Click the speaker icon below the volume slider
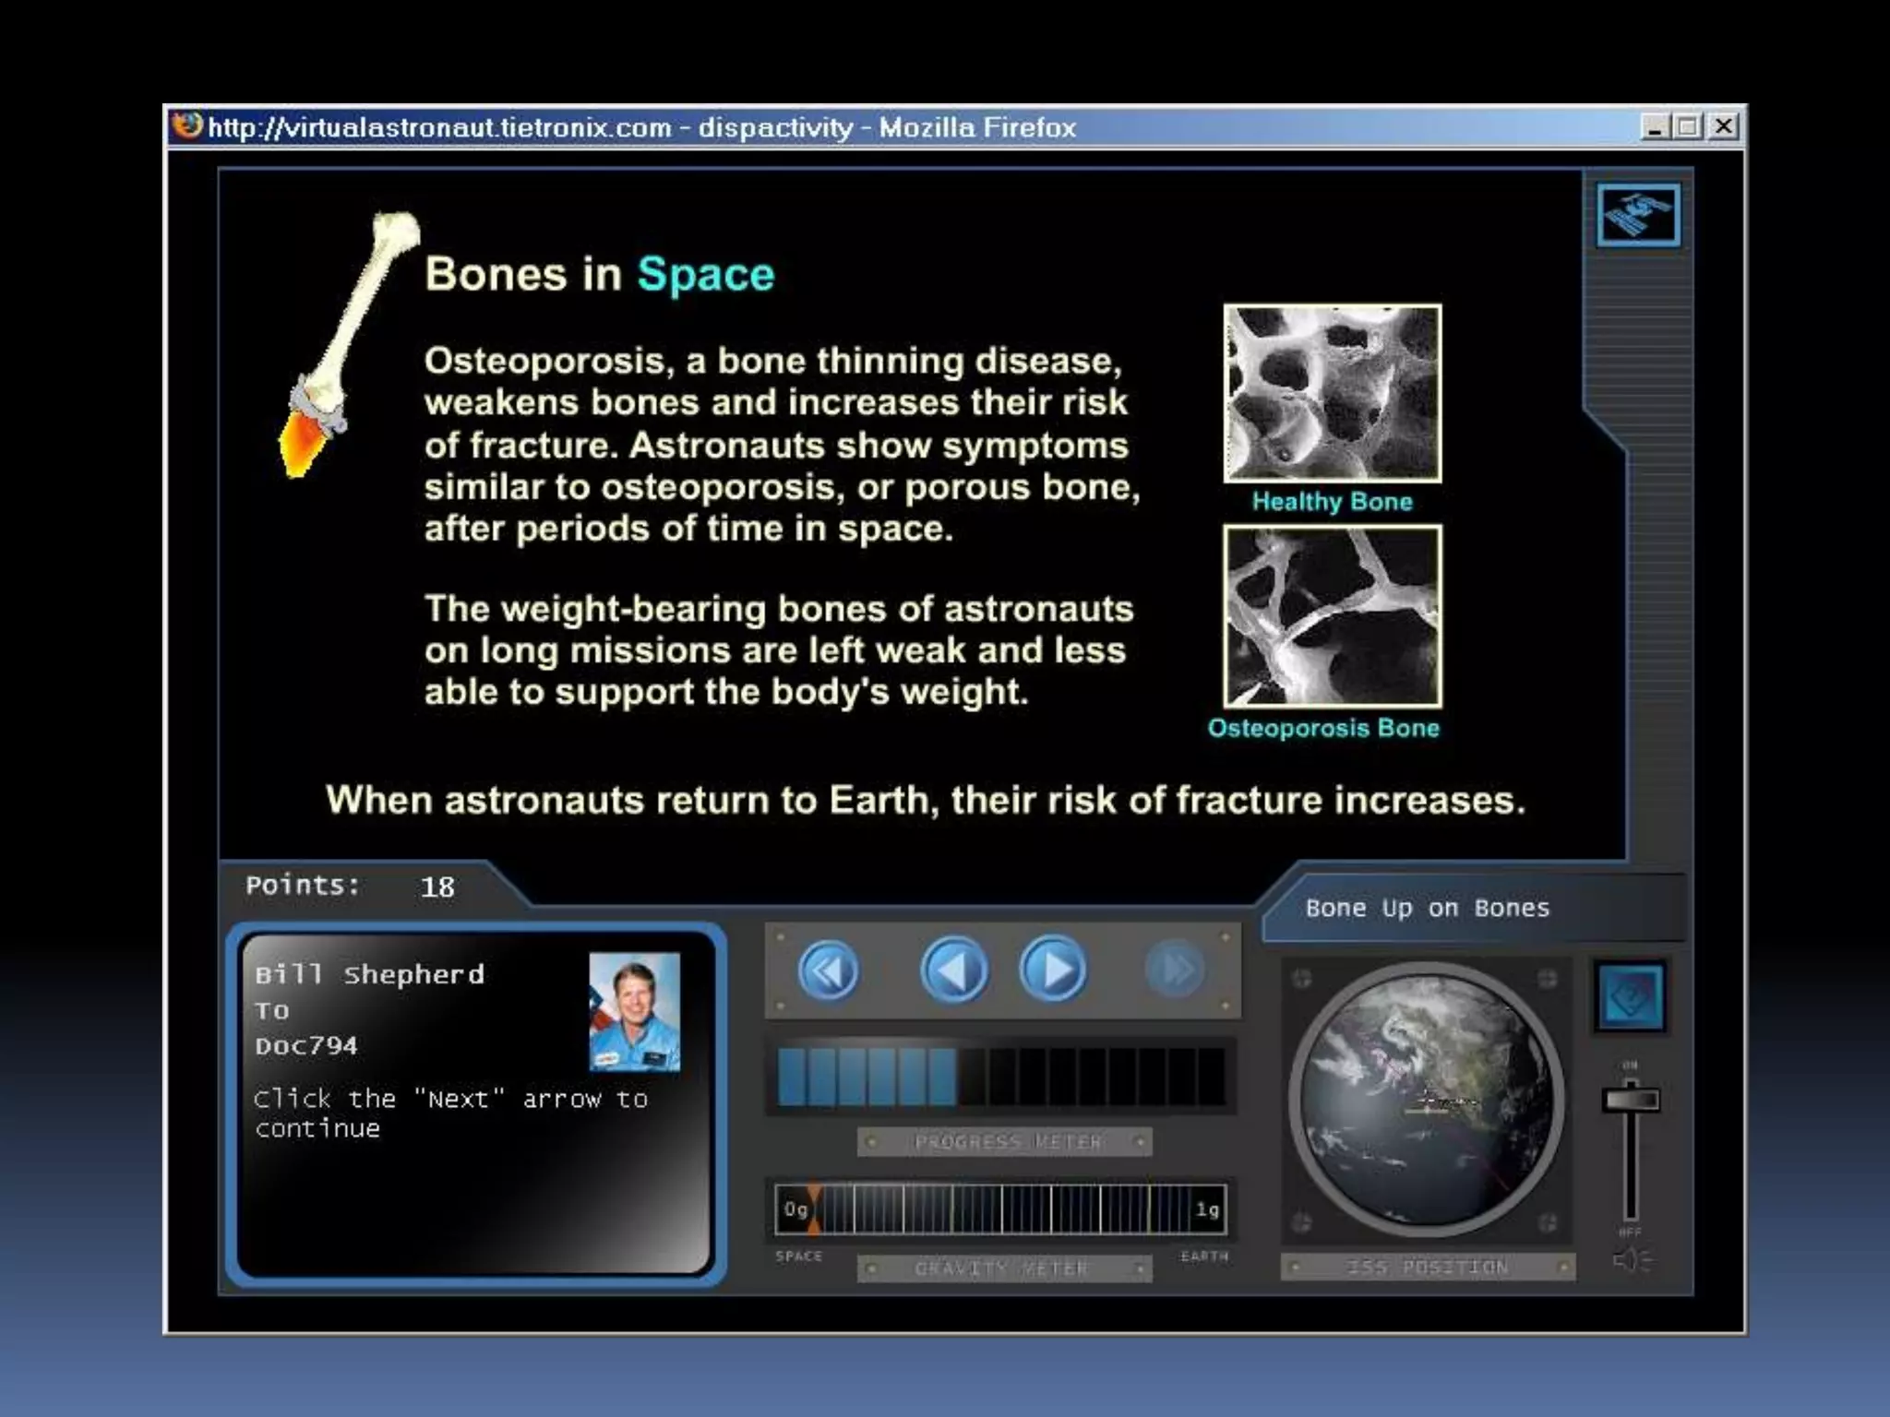 point(1632,1260)
